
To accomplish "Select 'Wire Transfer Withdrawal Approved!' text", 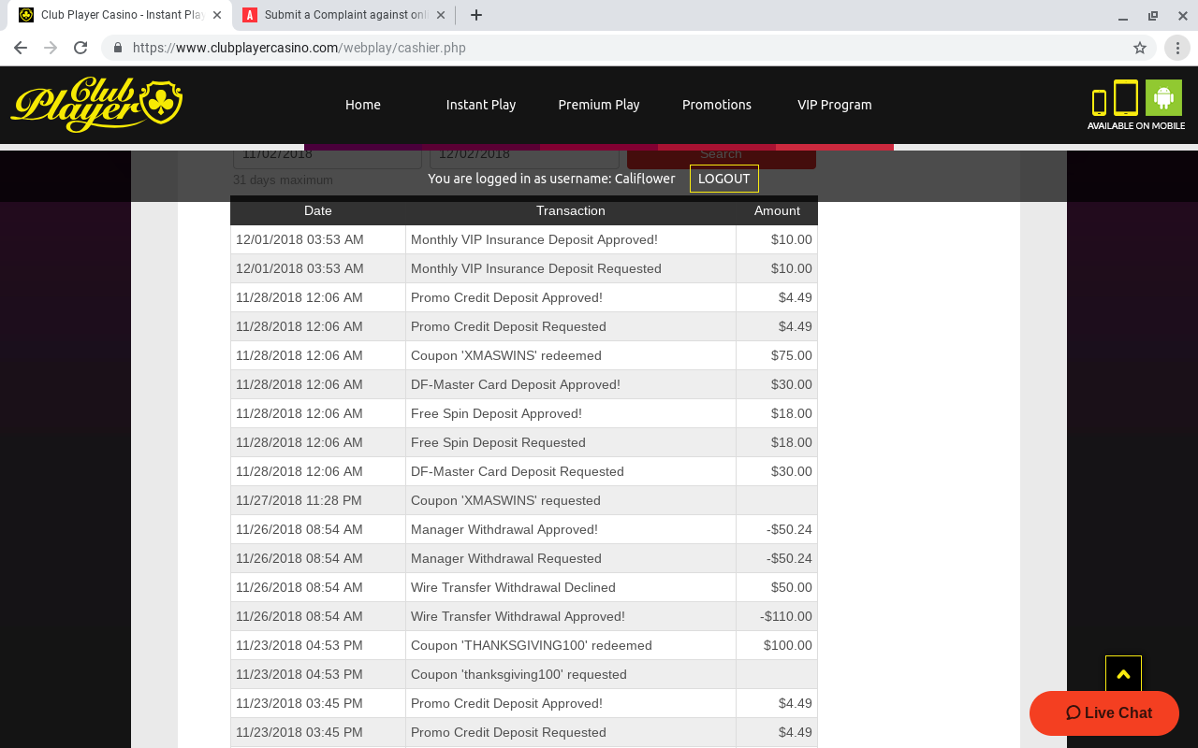I will (518, 616).
